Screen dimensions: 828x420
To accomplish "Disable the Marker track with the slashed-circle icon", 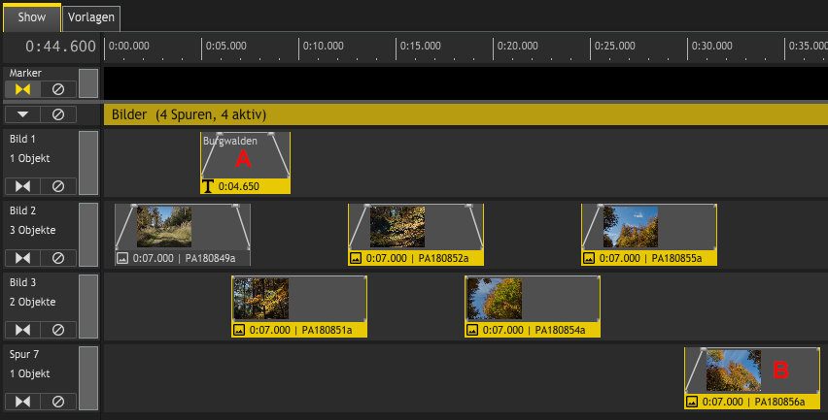I will coord(57,89).
